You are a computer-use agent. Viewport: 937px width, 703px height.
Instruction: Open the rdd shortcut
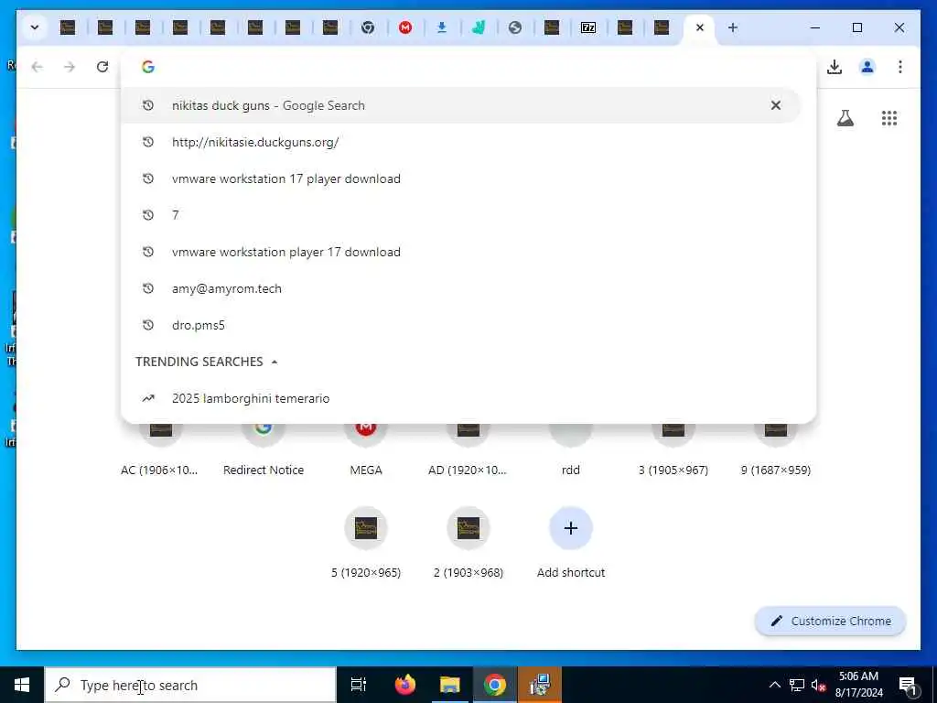coord(571,449)
